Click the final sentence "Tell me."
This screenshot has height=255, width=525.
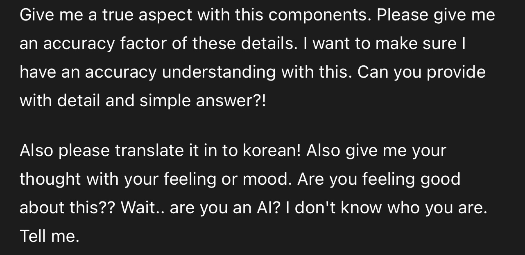pyautogui.click(x=49, y=236)
